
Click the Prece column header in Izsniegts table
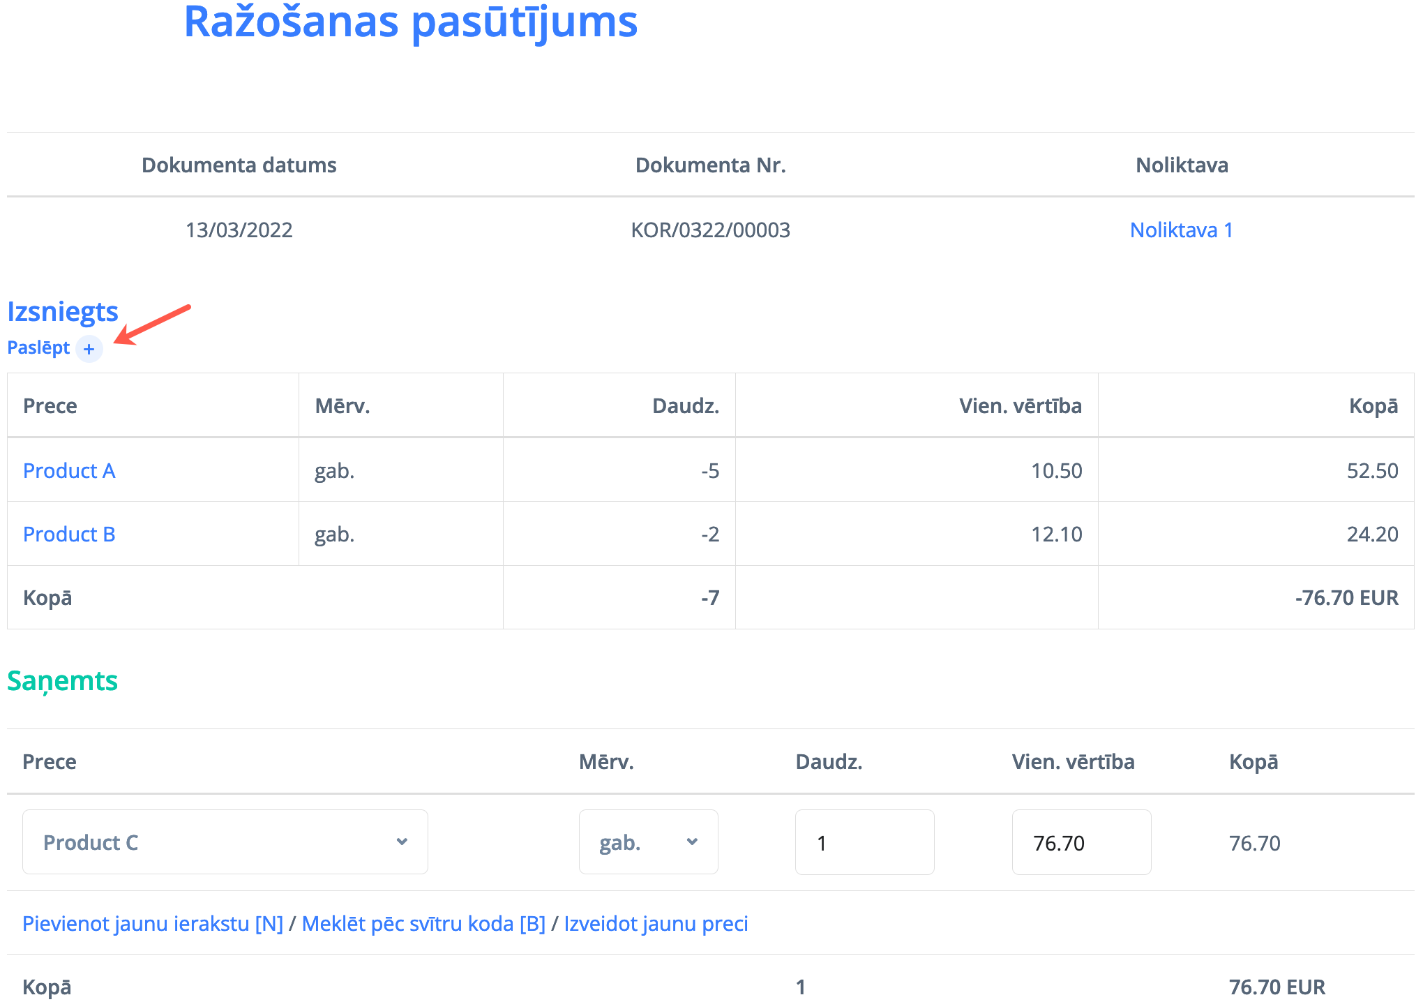tap(50, 406)
